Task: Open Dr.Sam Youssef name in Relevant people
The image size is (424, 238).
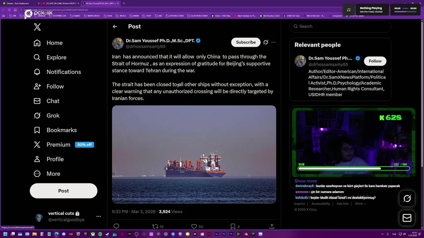Action: (x=330, y=58)
